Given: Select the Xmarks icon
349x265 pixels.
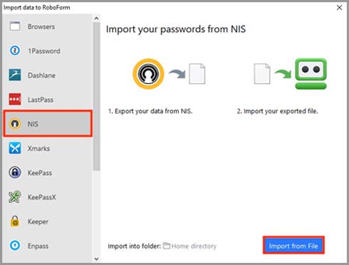Looking at the screenshot, I should (15, 148).
